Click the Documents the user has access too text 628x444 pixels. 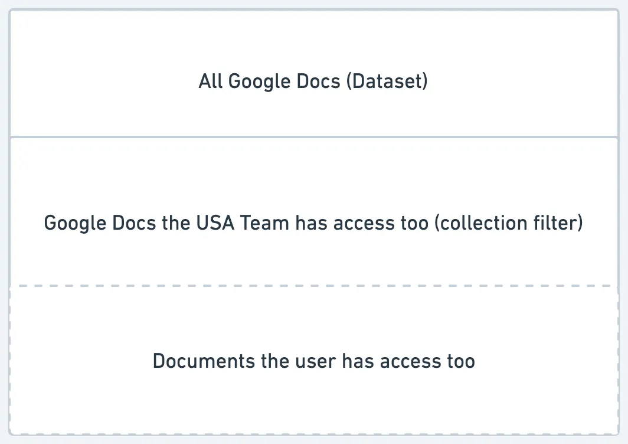click(314, 361)
